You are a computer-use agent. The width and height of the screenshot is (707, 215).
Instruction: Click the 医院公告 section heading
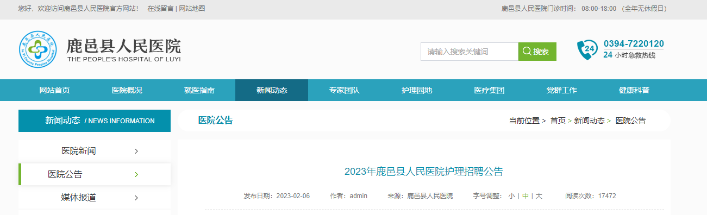(216, 121)
